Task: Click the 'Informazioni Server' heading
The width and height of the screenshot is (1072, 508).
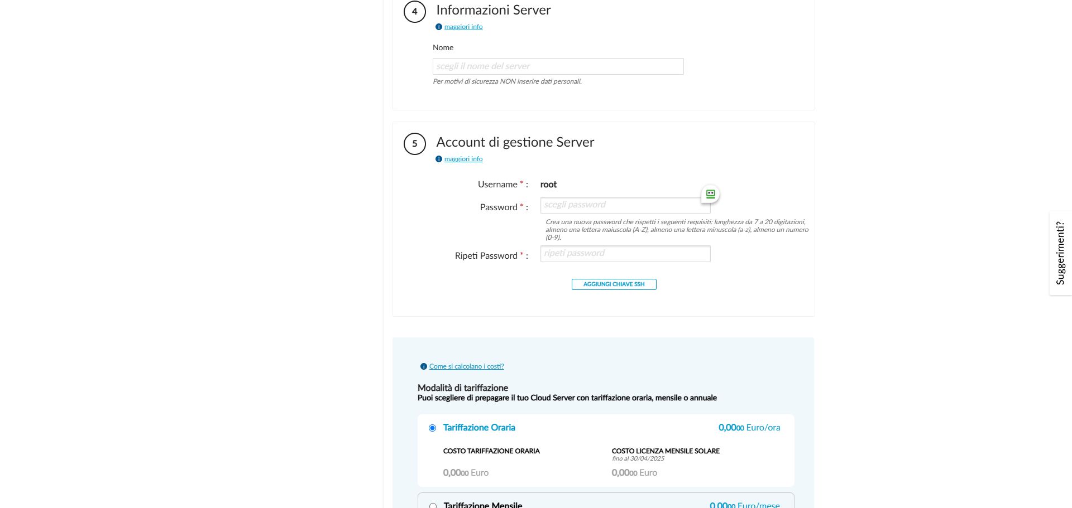Action: coord(493,10)
